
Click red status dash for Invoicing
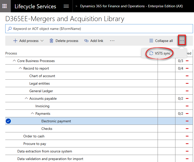(187, 106)
